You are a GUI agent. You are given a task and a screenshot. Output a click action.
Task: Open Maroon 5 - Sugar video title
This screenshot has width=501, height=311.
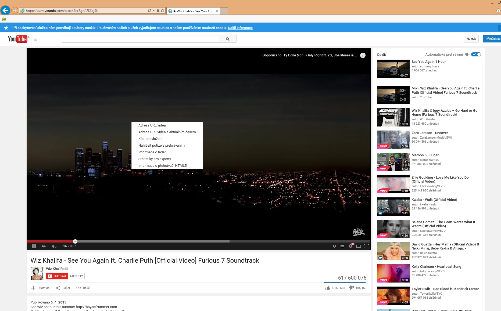425,155
